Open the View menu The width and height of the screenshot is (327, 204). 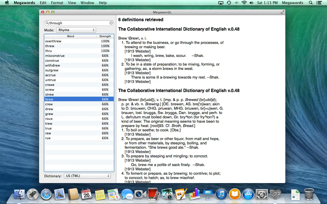[x=72, y=3]
